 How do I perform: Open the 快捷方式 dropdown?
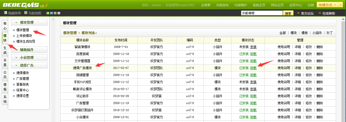[x=327, y=5]
